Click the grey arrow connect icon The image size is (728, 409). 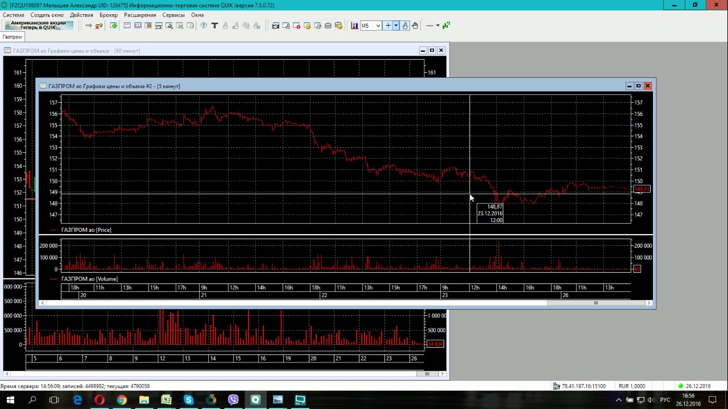pos(88,26)
